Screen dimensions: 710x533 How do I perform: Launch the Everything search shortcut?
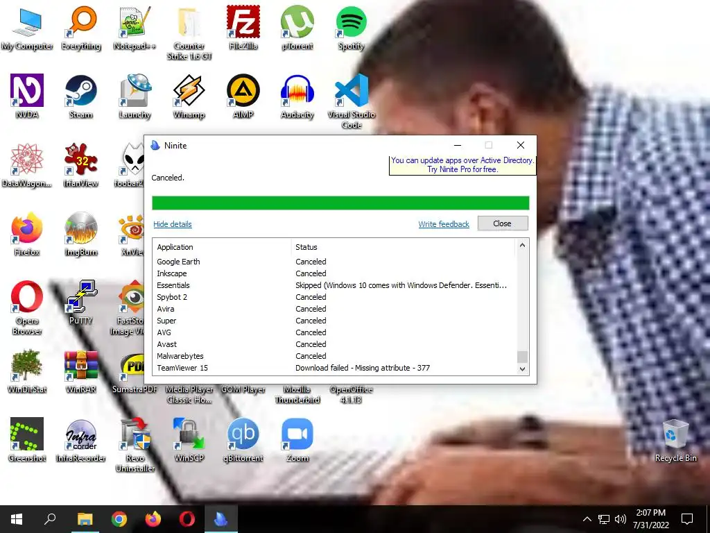tap(81, 28)
